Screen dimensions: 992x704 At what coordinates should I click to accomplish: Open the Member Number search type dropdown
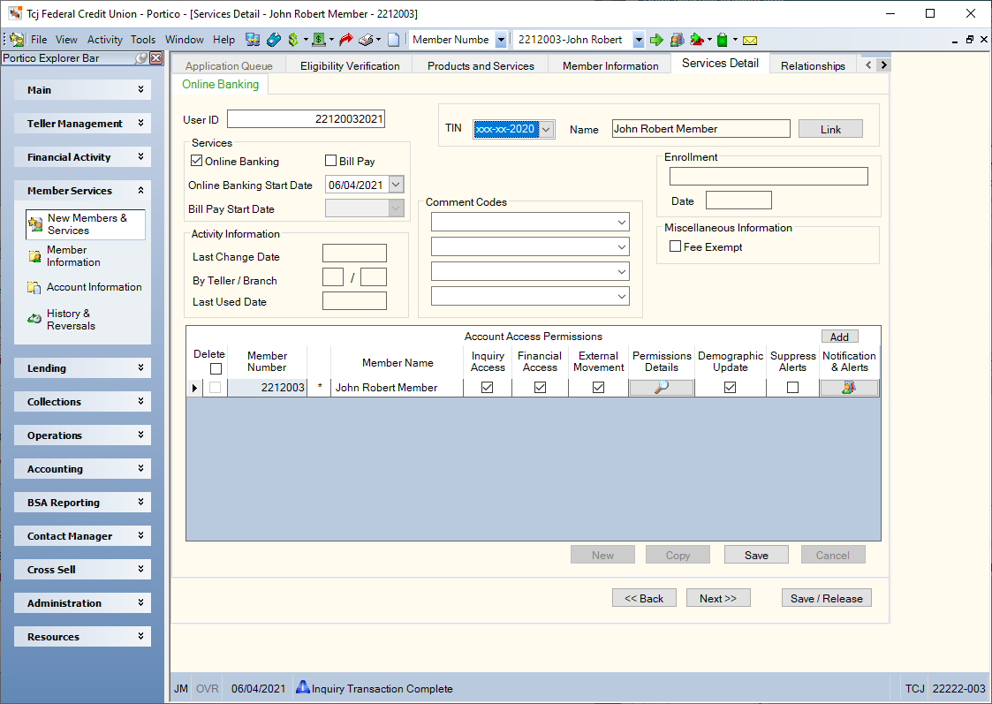click(501, 40)
